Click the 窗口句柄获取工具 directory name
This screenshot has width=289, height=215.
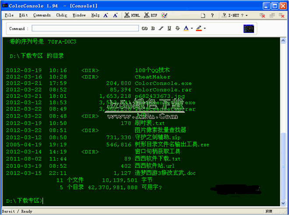pos(157,151)
